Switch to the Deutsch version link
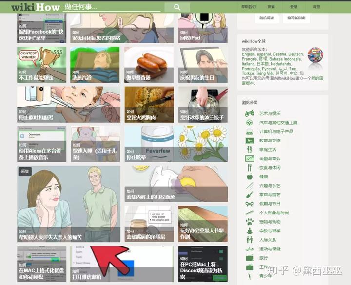351x285 pixels. (296, 54)
